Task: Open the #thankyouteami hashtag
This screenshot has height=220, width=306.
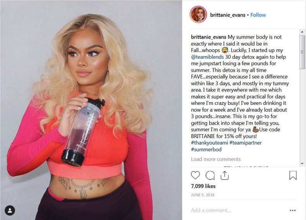Action: tap(210, 143)
